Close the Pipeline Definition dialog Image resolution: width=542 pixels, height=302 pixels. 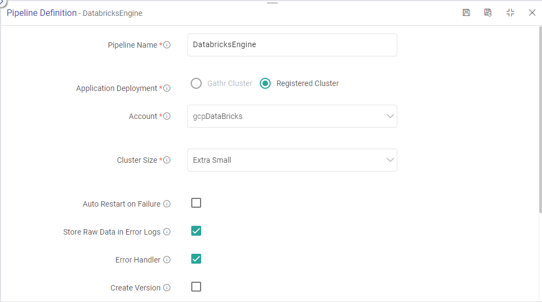click(532, 13)
